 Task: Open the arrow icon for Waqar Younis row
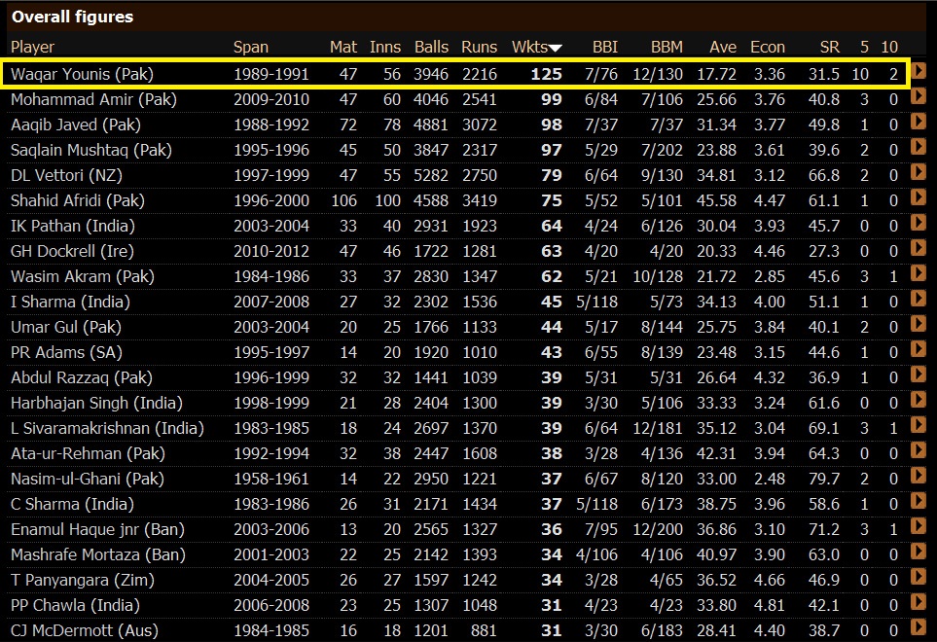click(x=919, y=71)
